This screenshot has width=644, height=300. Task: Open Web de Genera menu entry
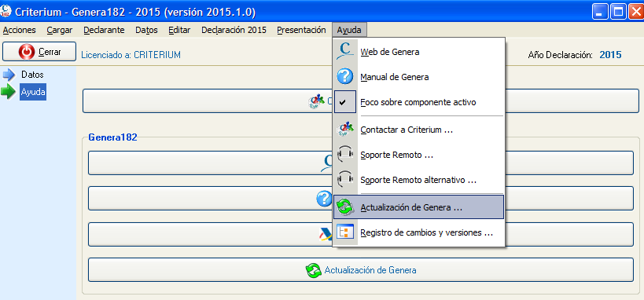pyautogui.click(x=418, y=52)
